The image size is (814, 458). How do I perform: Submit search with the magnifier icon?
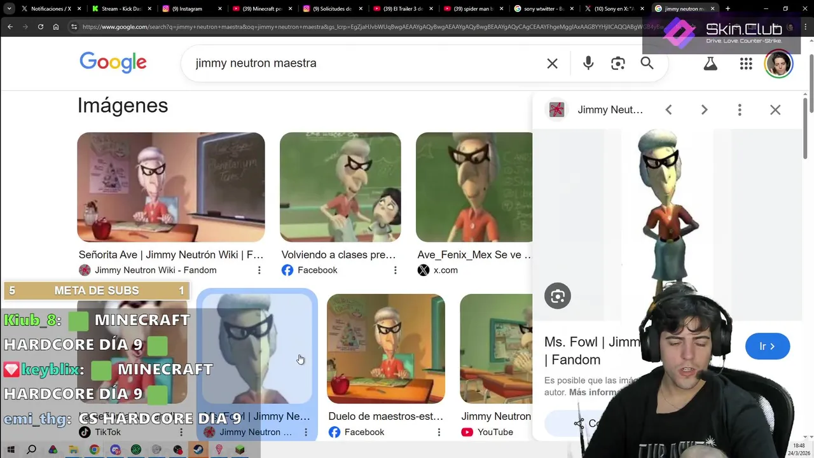(x=647, y=63)
